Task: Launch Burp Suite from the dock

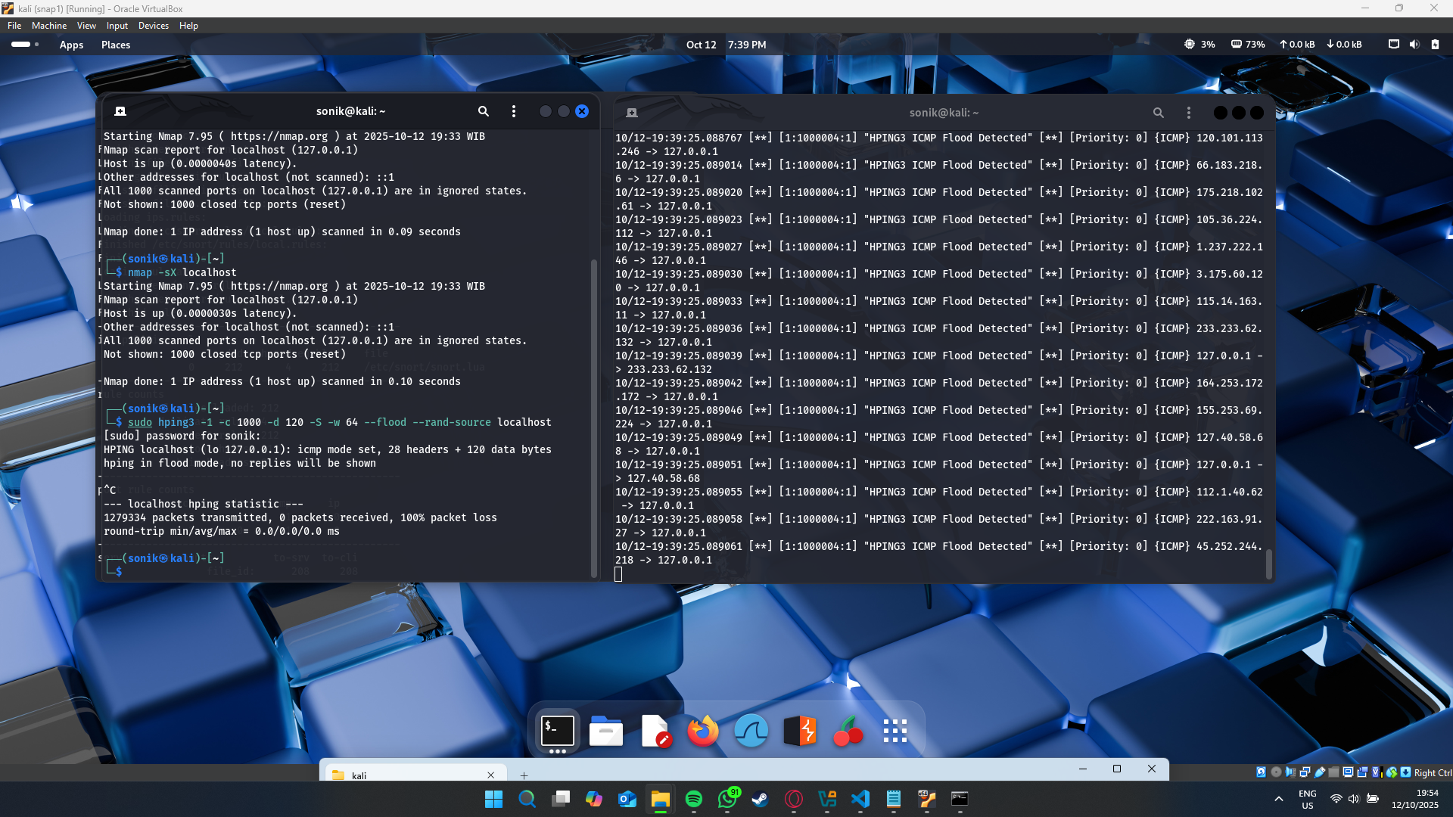Action: (800, 732)
